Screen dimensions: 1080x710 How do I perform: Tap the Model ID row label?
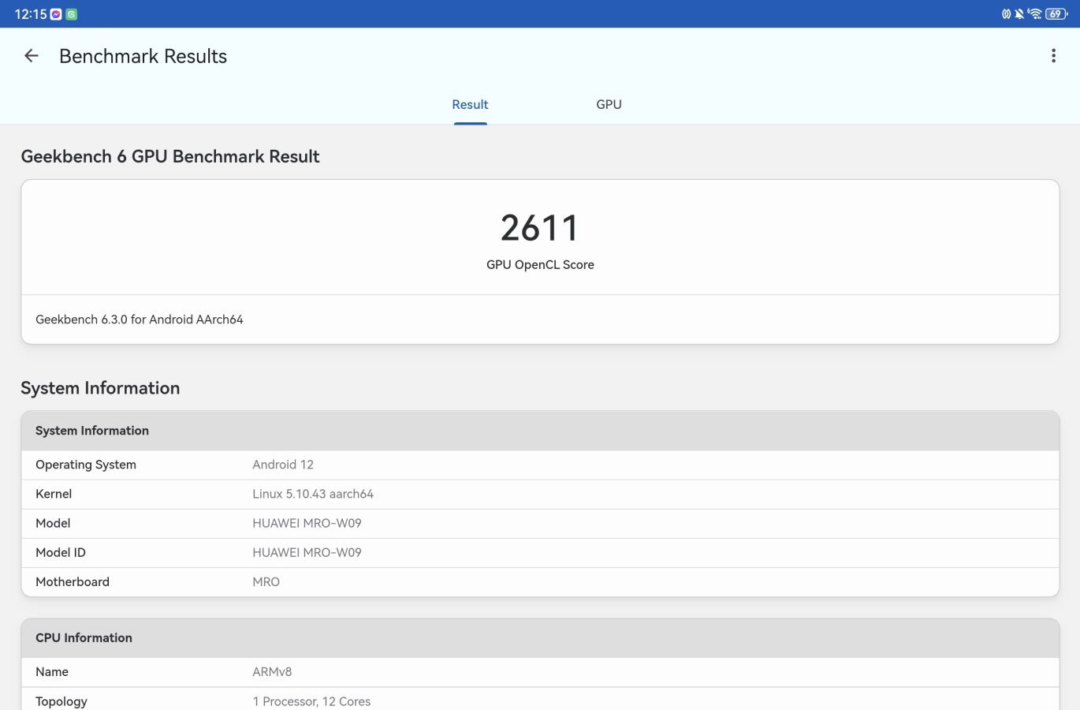[61, 552]
